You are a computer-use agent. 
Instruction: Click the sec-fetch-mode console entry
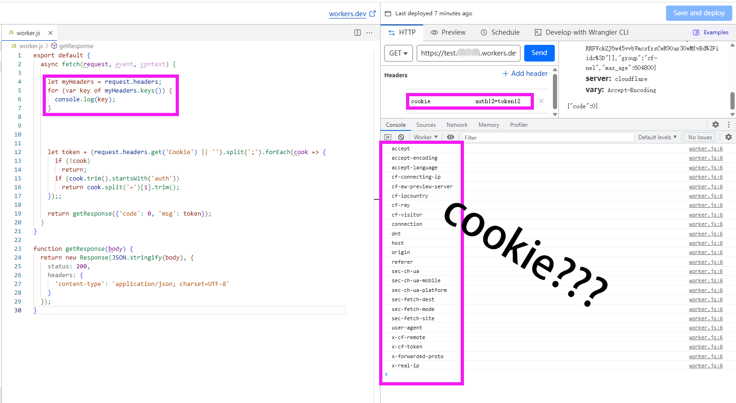coord(413,309)
